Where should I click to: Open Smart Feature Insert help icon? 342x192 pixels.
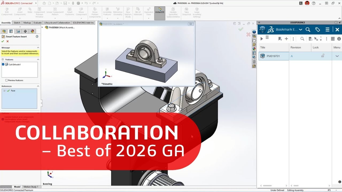point(37,37)
